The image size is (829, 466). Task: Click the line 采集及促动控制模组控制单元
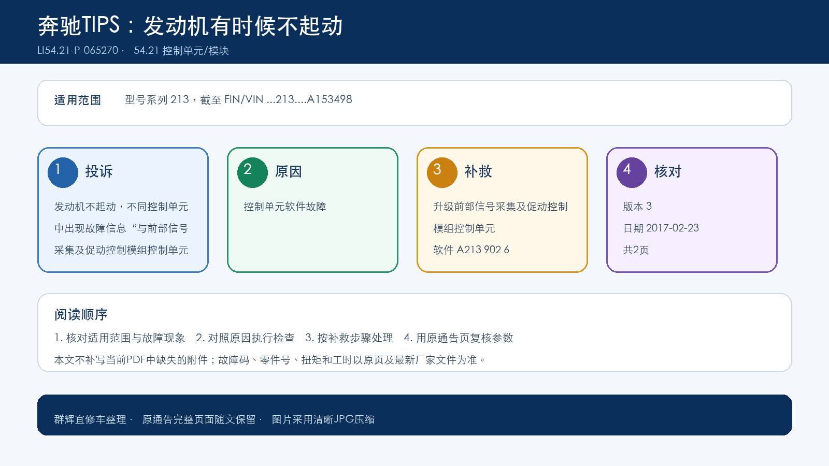pyautogui.click(x=121, y=250)
